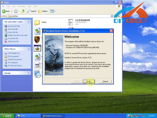Open Shared Documents link

tap(13, 60)
